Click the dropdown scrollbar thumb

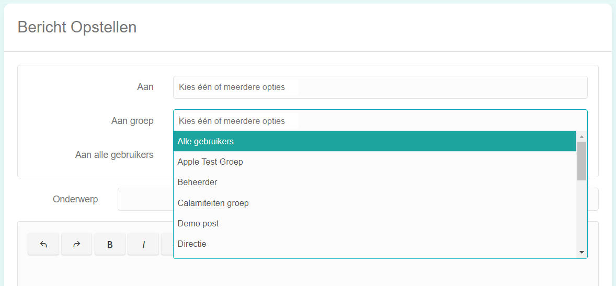click(582, 161)
